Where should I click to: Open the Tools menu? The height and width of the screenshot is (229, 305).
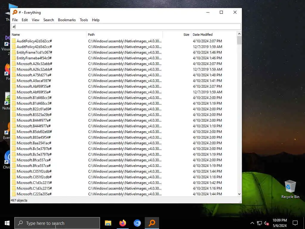(84, 20)
